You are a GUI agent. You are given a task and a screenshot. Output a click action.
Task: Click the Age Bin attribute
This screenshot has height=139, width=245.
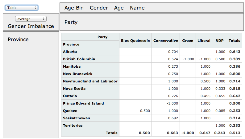tap(74, 8)
